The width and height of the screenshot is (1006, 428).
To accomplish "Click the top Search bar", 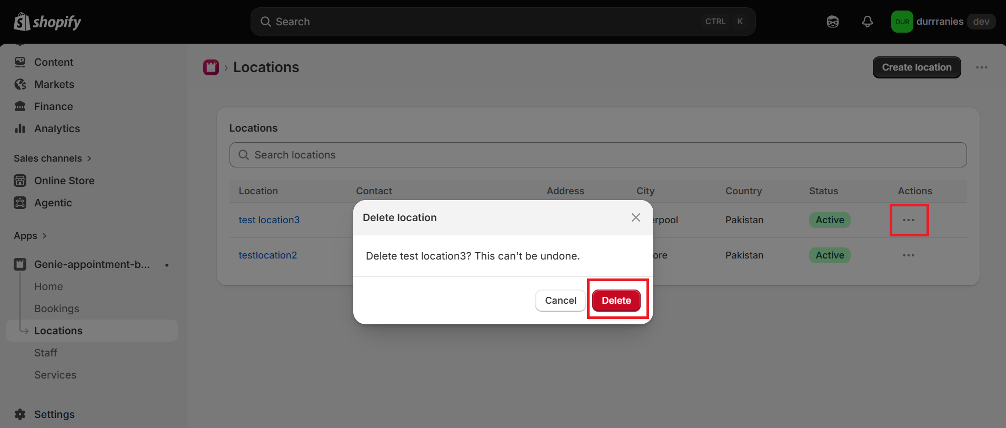I will point(503,22).
